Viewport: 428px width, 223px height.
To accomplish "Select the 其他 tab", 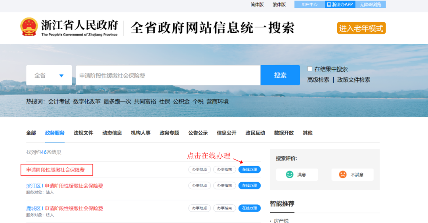I will click(308, 133).
